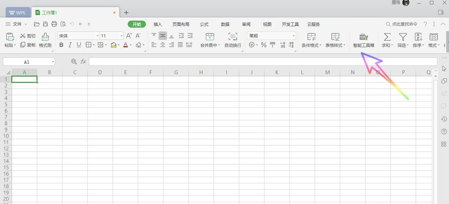449x204 pixels.
Task: Switch to the Insert (插入) tab
Action: pos(158,24)
